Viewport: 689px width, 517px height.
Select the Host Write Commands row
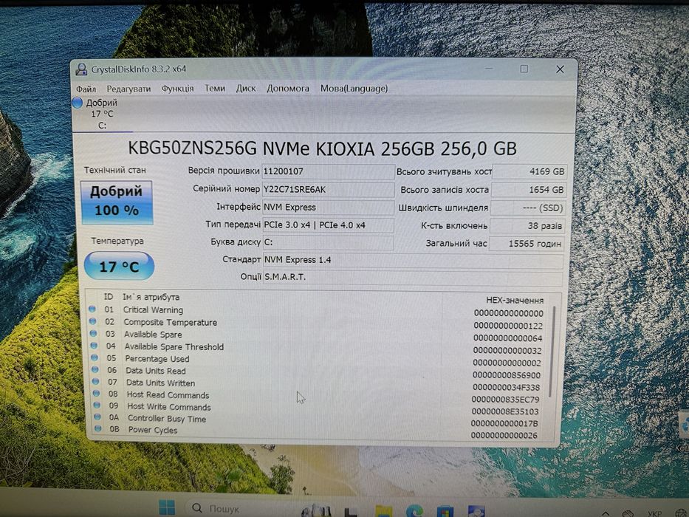(x=316, y=408)
